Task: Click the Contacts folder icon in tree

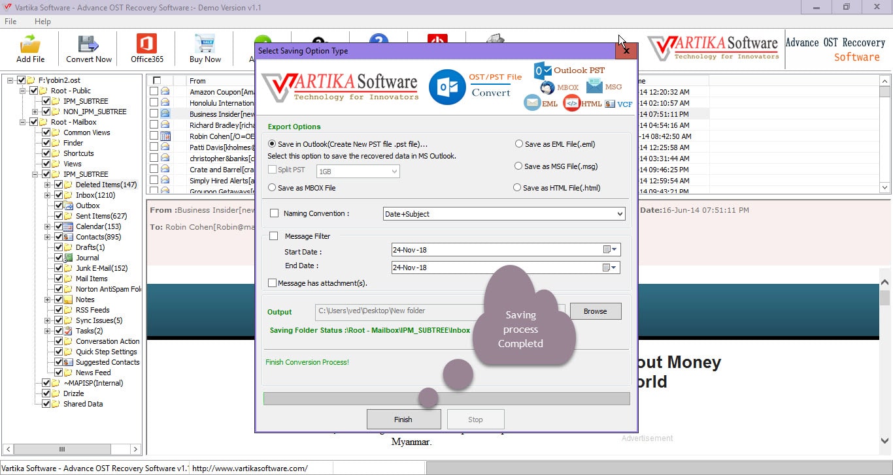Action: point(69,237)
